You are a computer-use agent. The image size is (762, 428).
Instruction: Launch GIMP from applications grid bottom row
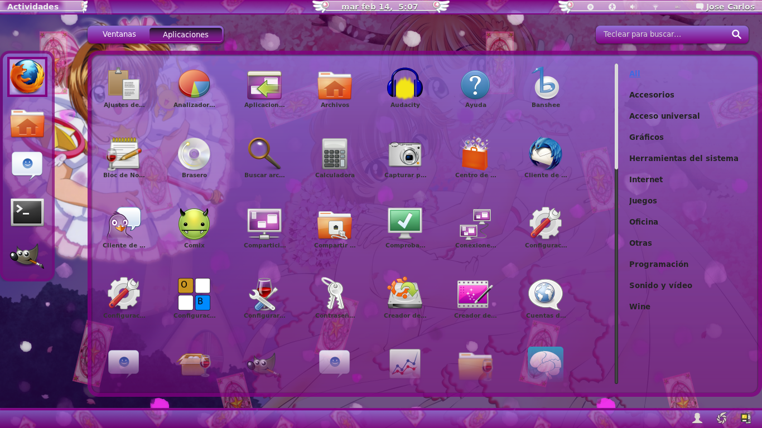point(261,364)
